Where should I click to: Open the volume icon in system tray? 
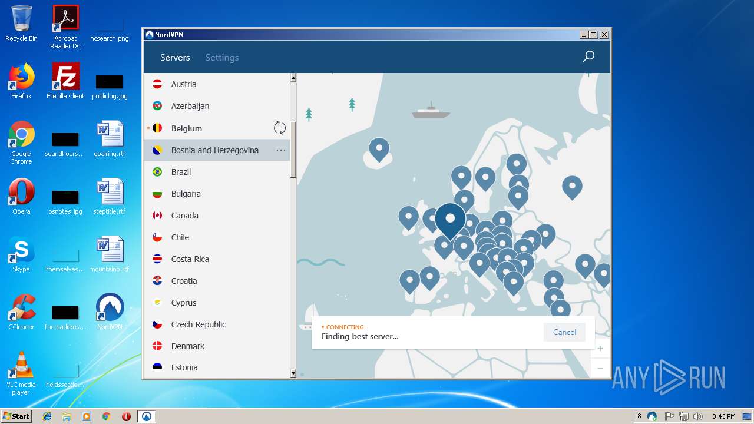[699, 416]
